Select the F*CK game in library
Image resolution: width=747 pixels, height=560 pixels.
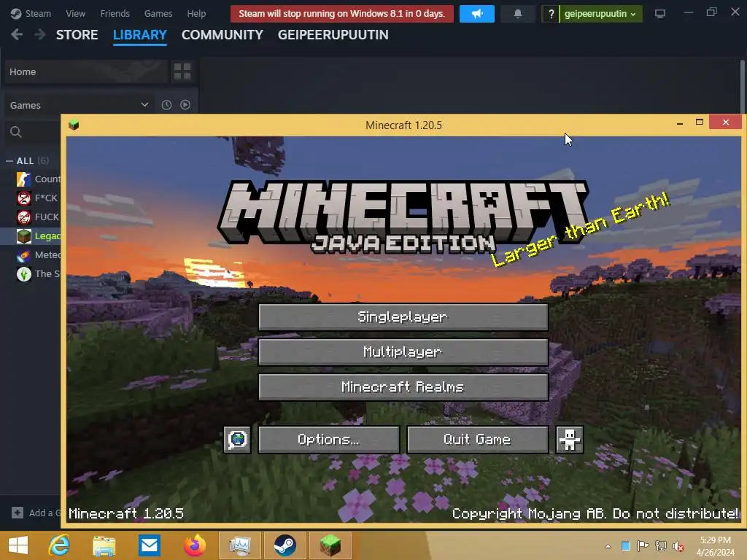coord(37,198)
